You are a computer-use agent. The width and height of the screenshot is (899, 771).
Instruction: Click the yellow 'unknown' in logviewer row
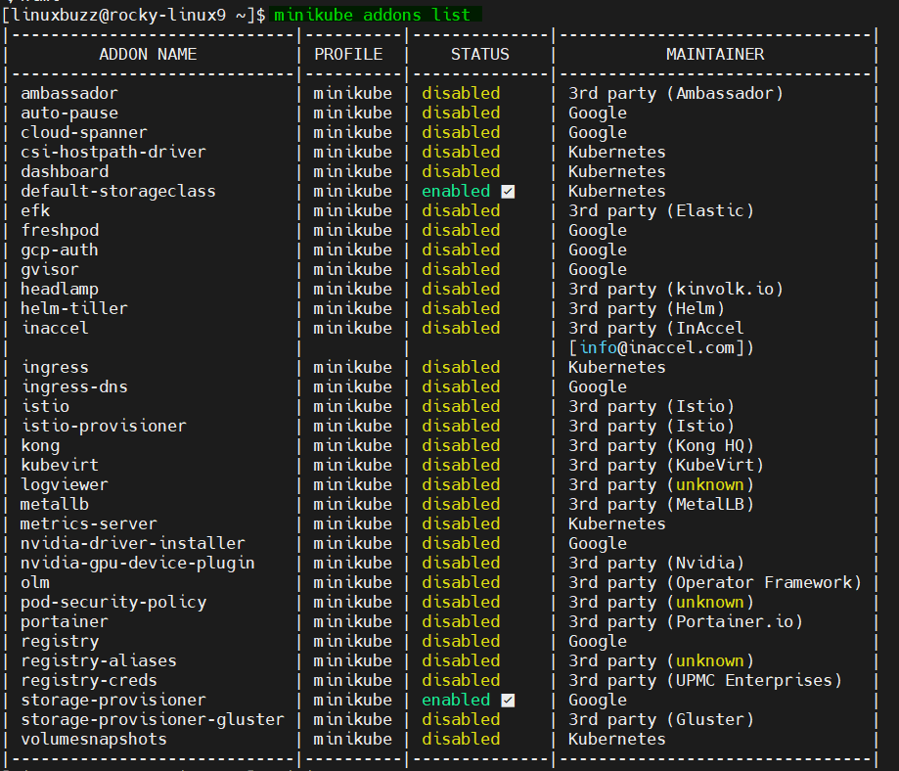point(710,484)
